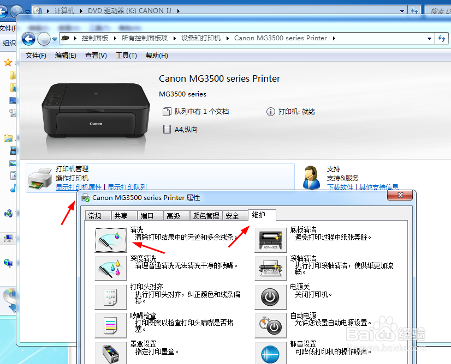Click the printer icon in the properties dialog title

(85, 198)
